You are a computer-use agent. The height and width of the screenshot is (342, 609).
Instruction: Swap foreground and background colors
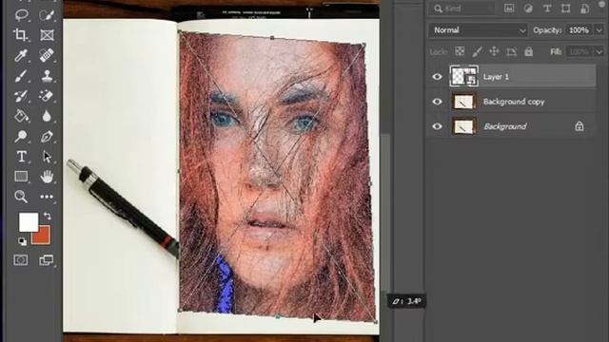(x=47, y=216)
